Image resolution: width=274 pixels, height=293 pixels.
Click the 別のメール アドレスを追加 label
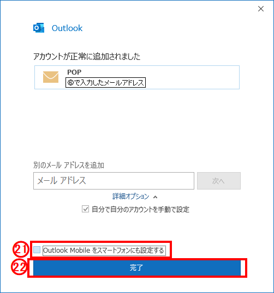tap(69, 165)
